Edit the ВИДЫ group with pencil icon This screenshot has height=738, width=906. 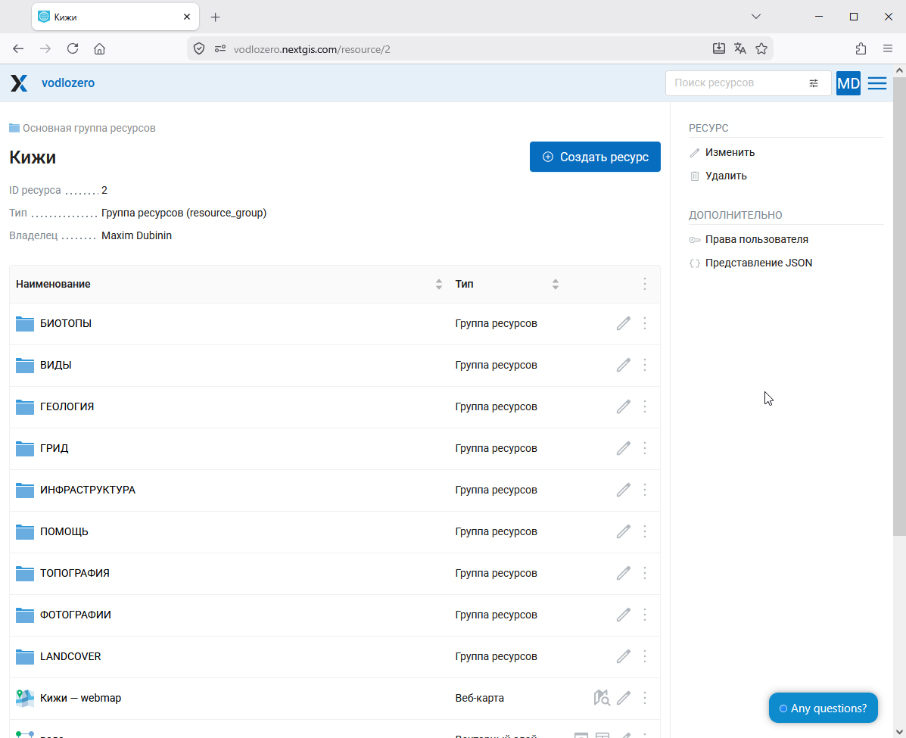pos(623,366)
